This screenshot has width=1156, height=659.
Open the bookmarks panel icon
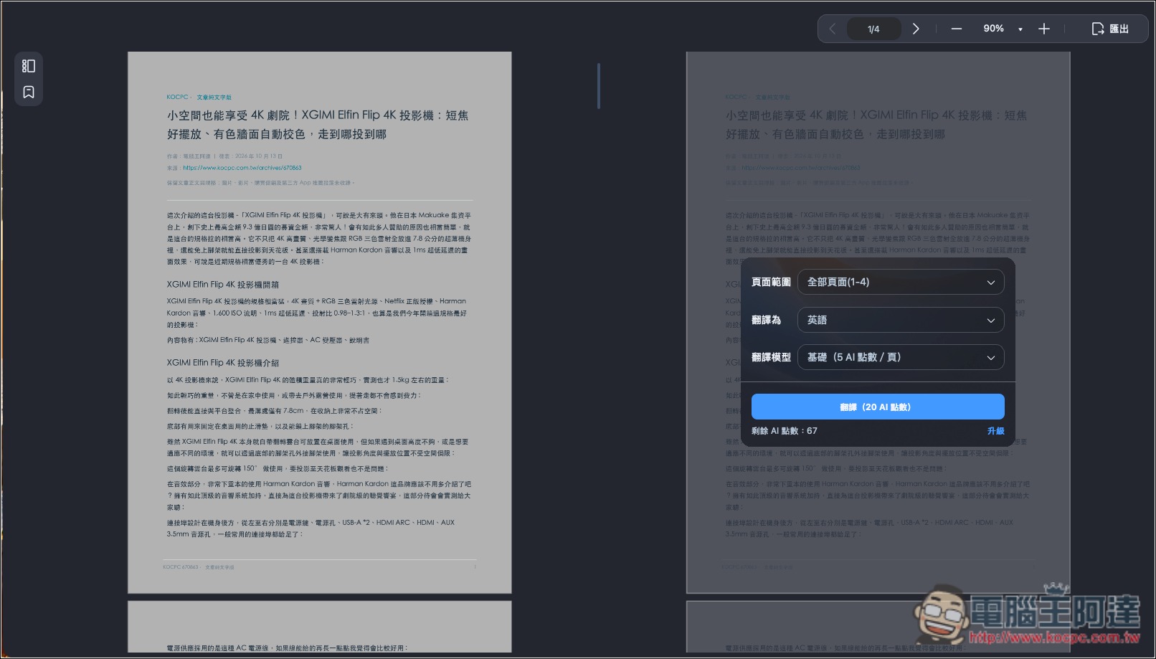coord(29,93)
